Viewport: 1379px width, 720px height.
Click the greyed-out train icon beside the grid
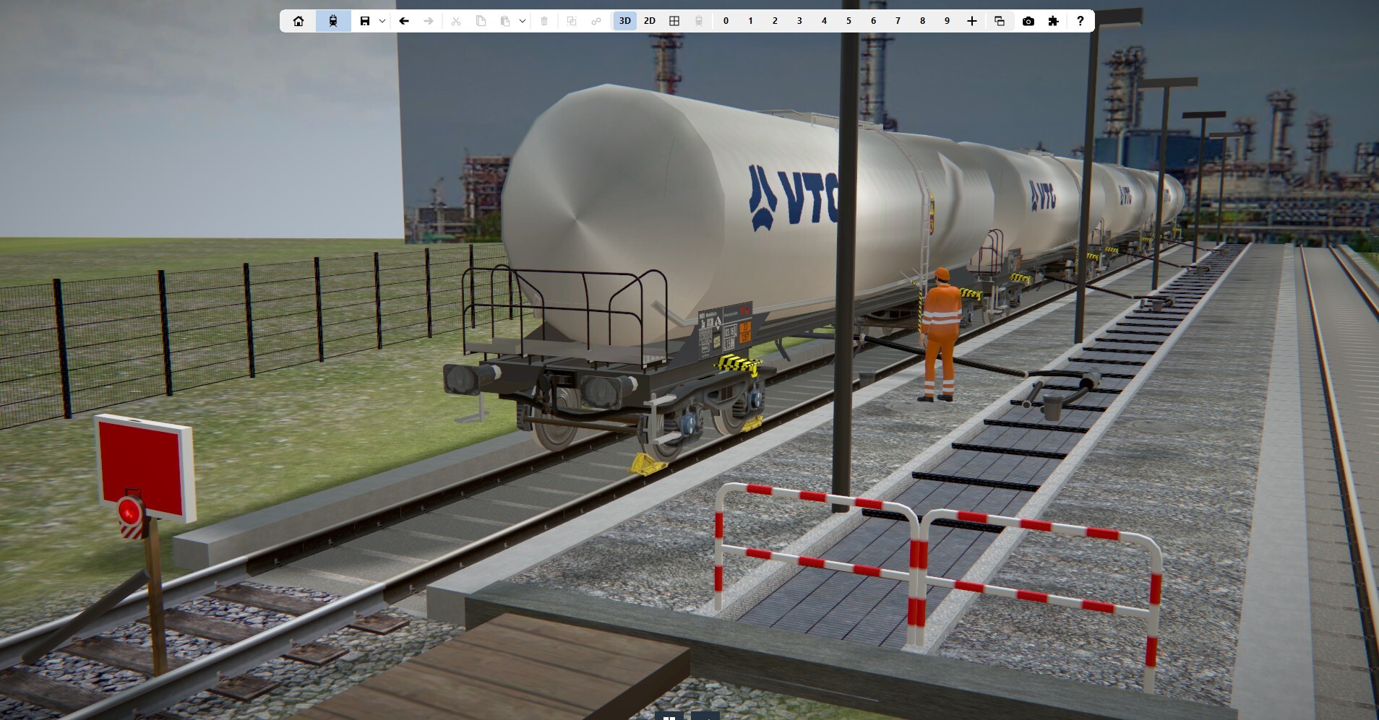pos(699,21)
